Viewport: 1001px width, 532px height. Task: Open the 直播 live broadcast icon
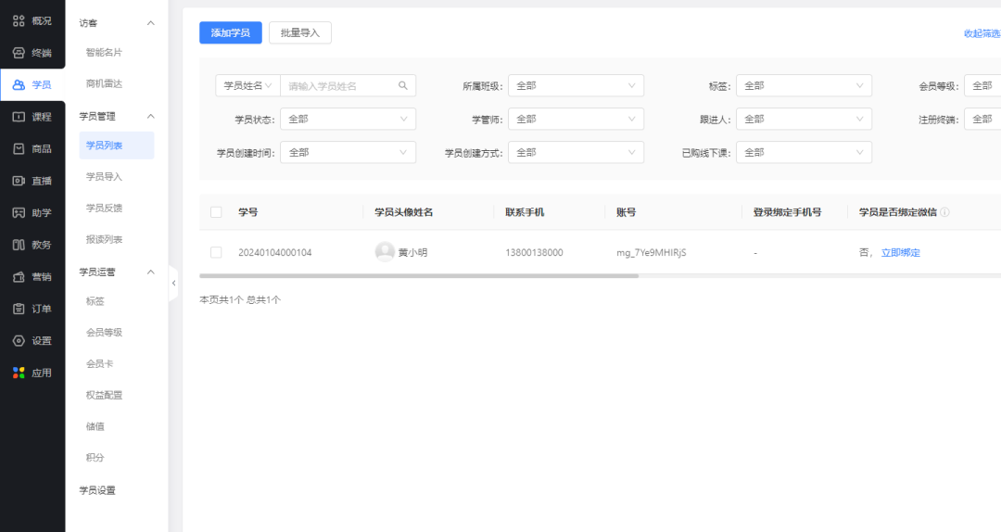point(19,181)
